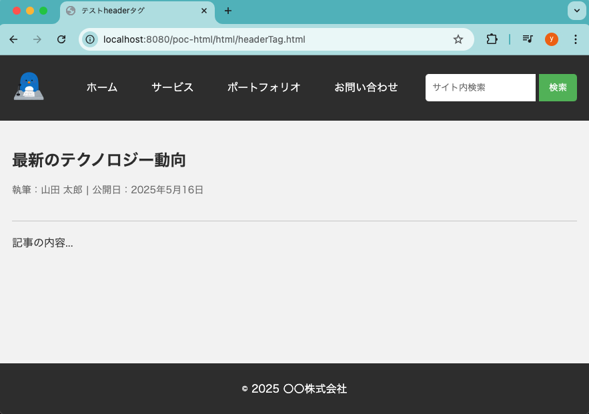Click the address bar URL text
This screenshot has height=414, width=589.
click(x=204, y=39)
